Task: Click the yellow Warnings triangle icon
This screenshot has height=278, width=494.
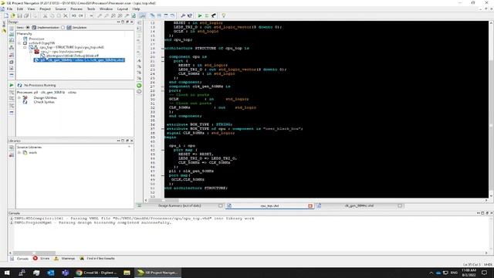Action: [56, 258]
